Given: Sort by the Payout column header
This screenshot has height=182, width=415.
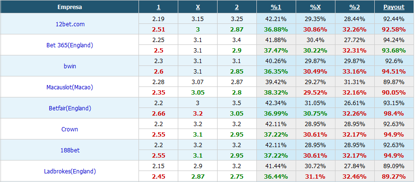Looking at the screenshot, I should [394, 7].
